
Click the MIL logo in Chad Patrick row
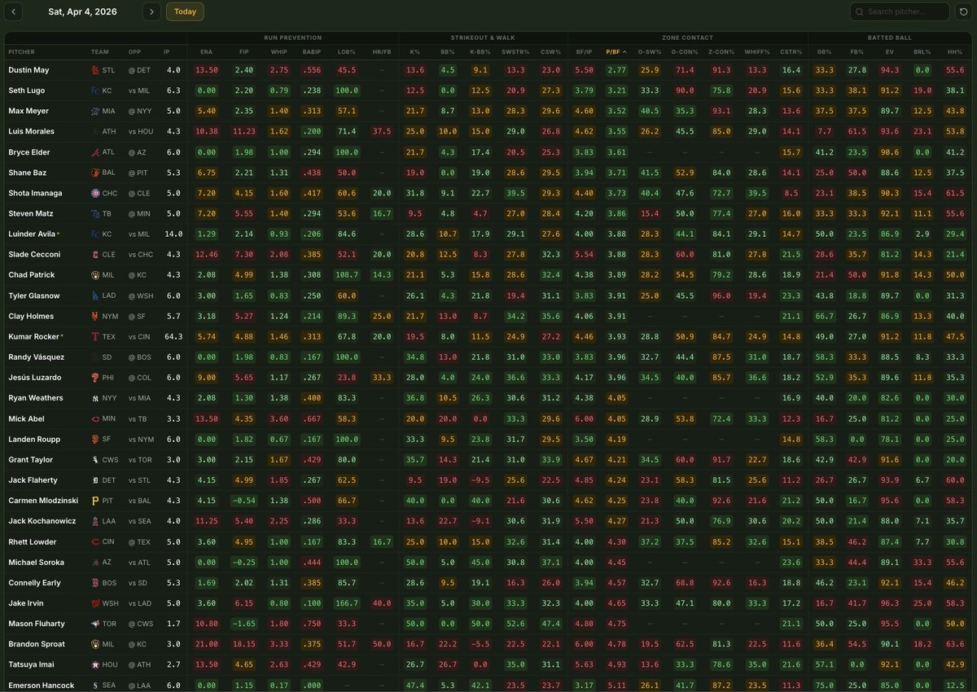pos(95,275)
